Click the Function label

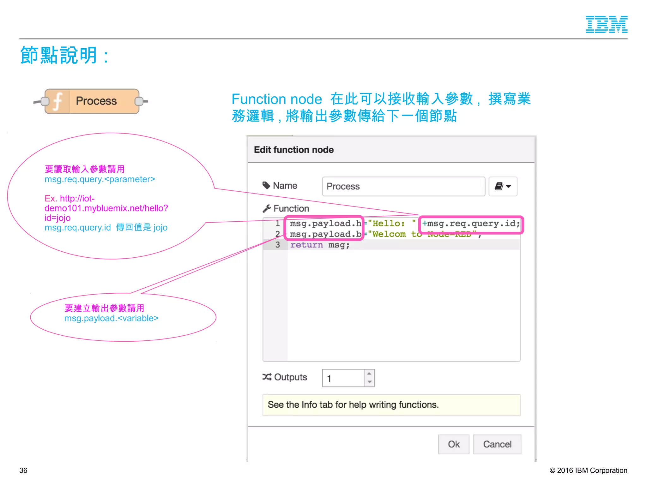pyautogui.click(x=291, y=208)
